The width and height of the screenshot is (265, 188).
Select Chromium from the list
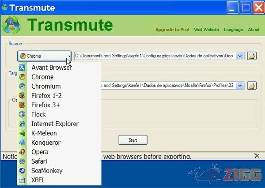[x=59, y=86]
